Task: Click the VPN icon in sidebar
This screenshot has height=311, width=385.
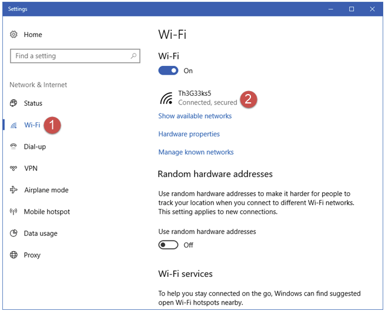Action: pyautogui.click(x=14, y=168)
